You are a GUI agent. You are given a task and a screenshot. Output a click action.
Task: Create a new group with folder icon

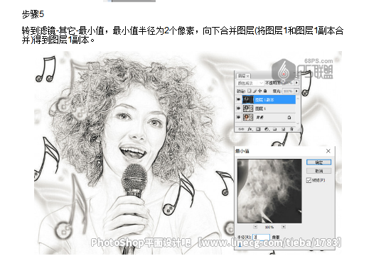pos(274,129)
